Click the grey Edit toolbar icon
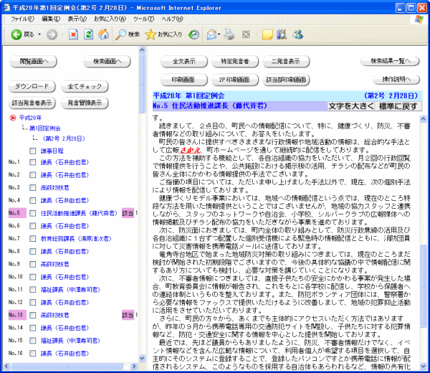The width and height of the screenshot is (430, 373). pyautogui.click(x=246, y=34)
